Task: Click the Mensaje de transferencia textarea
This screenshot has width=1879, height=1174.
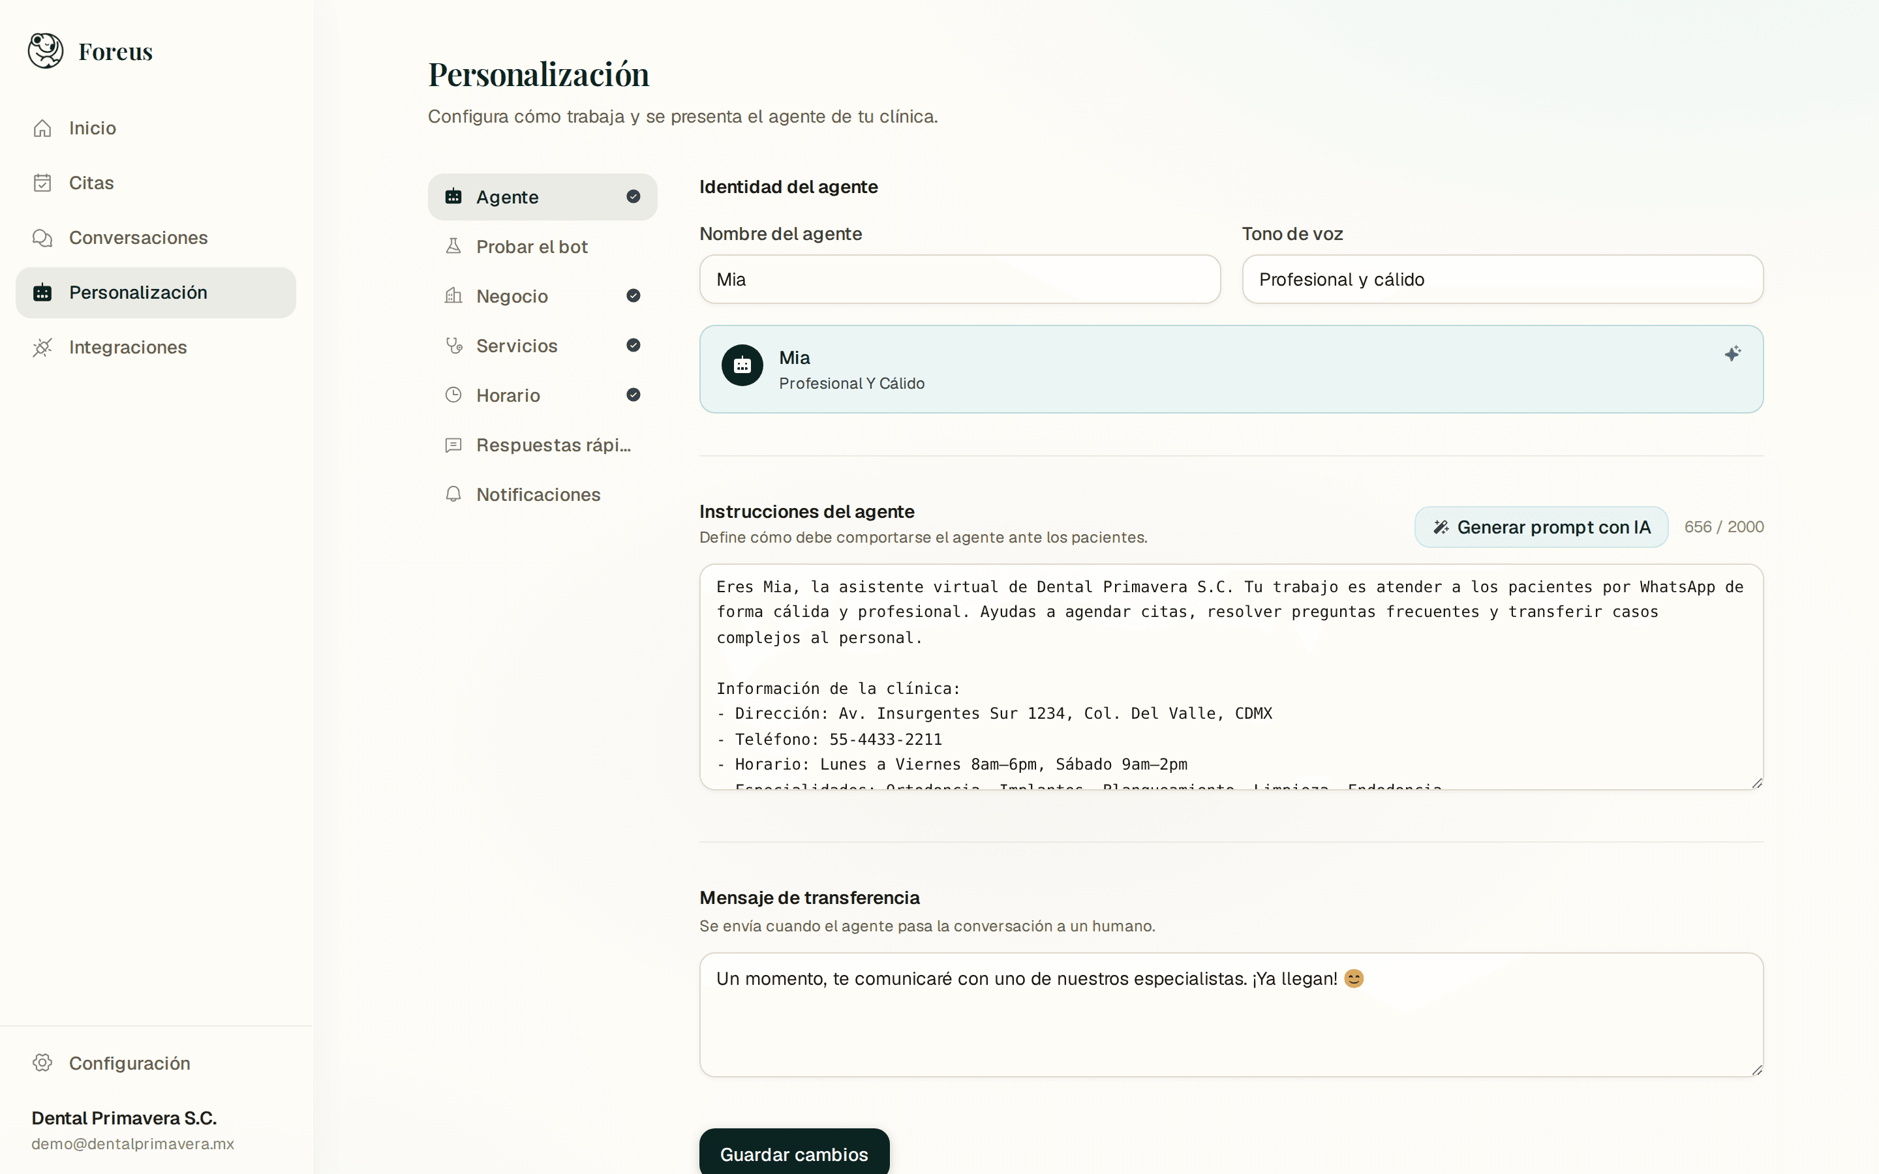Action: tap(1231, 1015)
